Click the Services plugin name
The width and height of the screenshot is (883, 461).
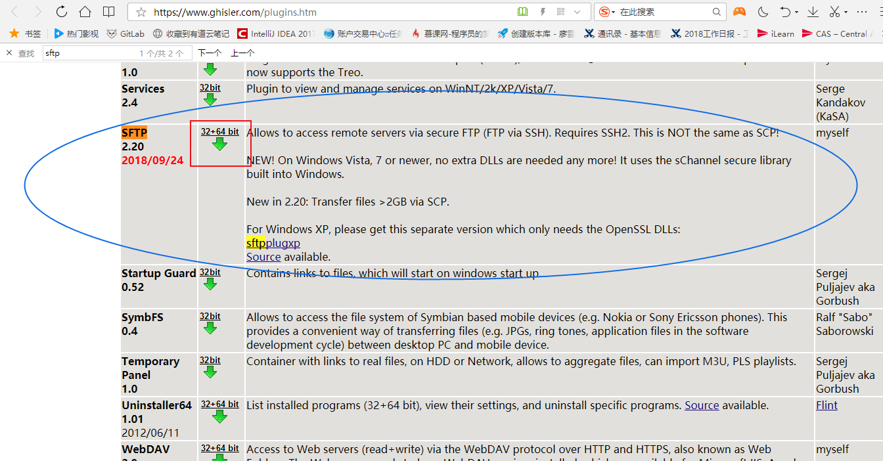point(143,89)
